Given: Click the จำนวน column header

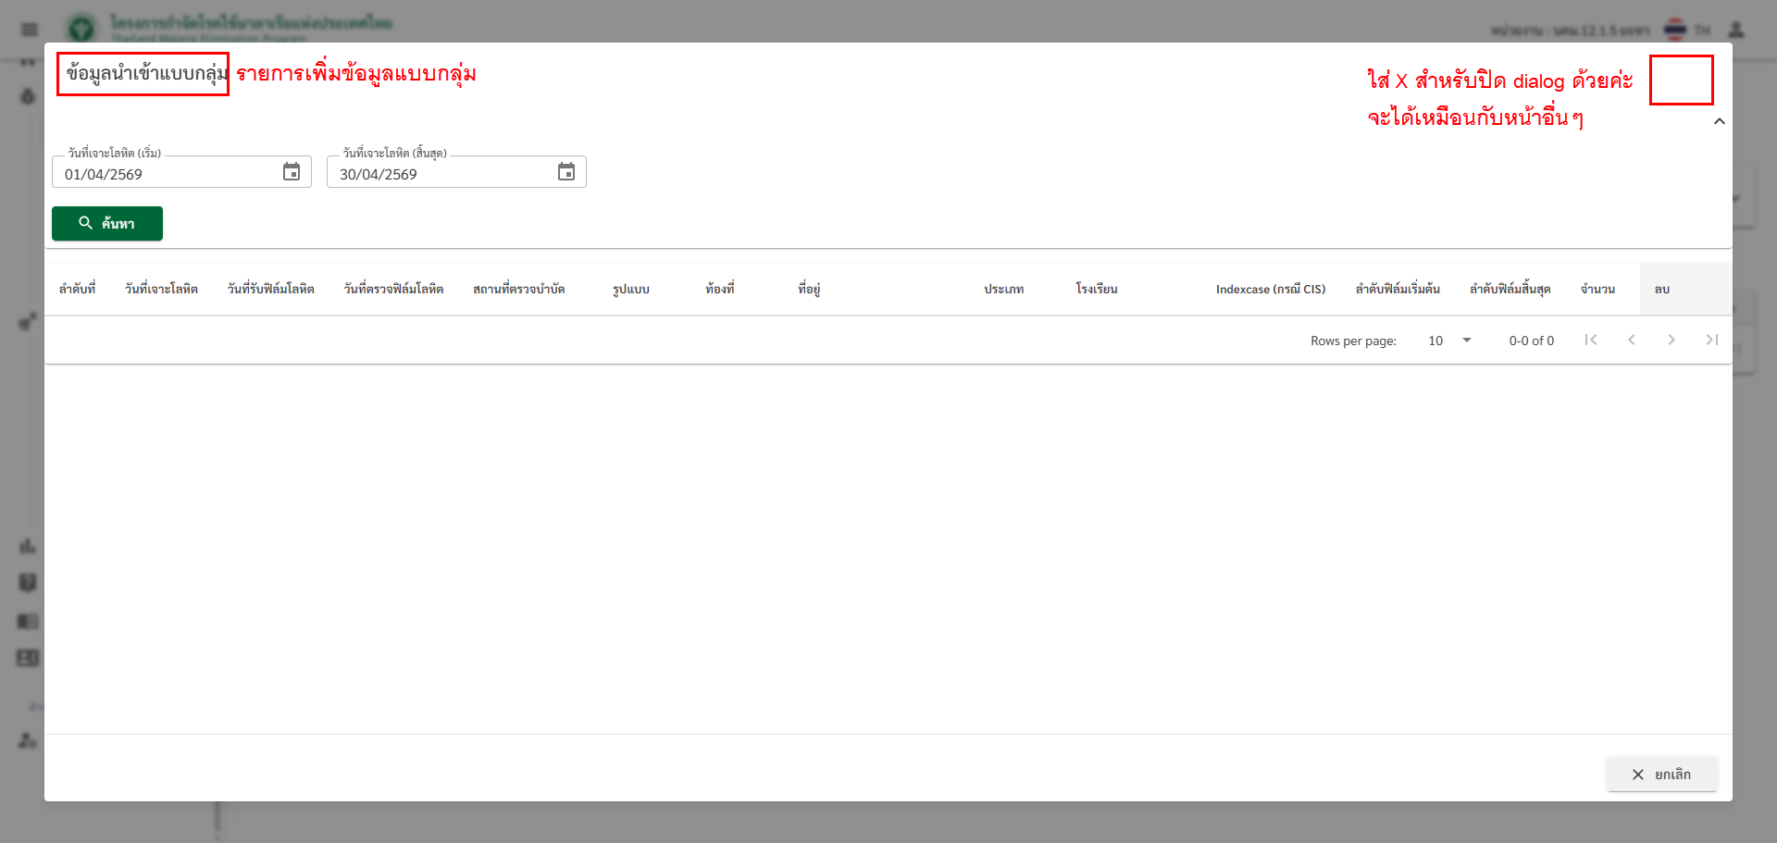Looking at the screenshot, I should (x=1597, y=290).
